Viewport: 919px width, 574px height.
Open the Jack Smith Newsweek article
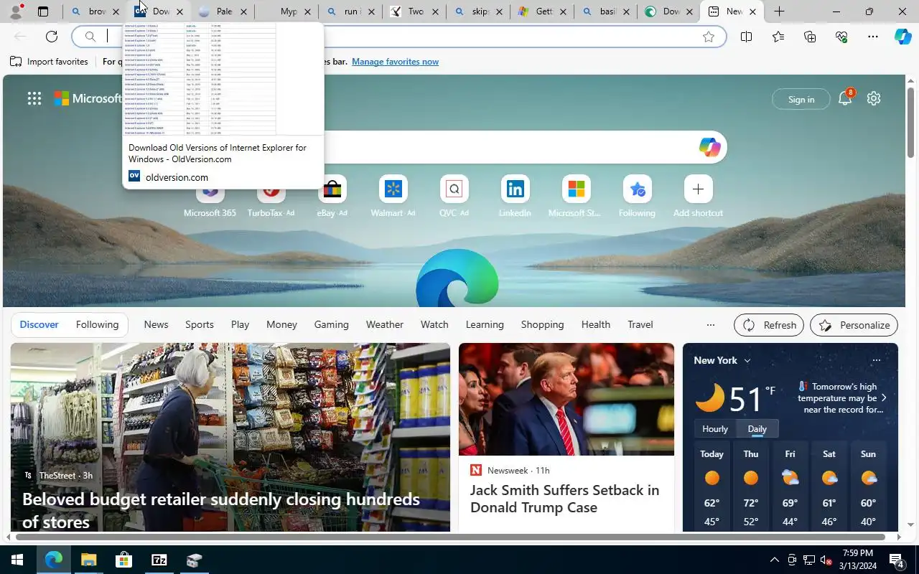pos(564,499)
